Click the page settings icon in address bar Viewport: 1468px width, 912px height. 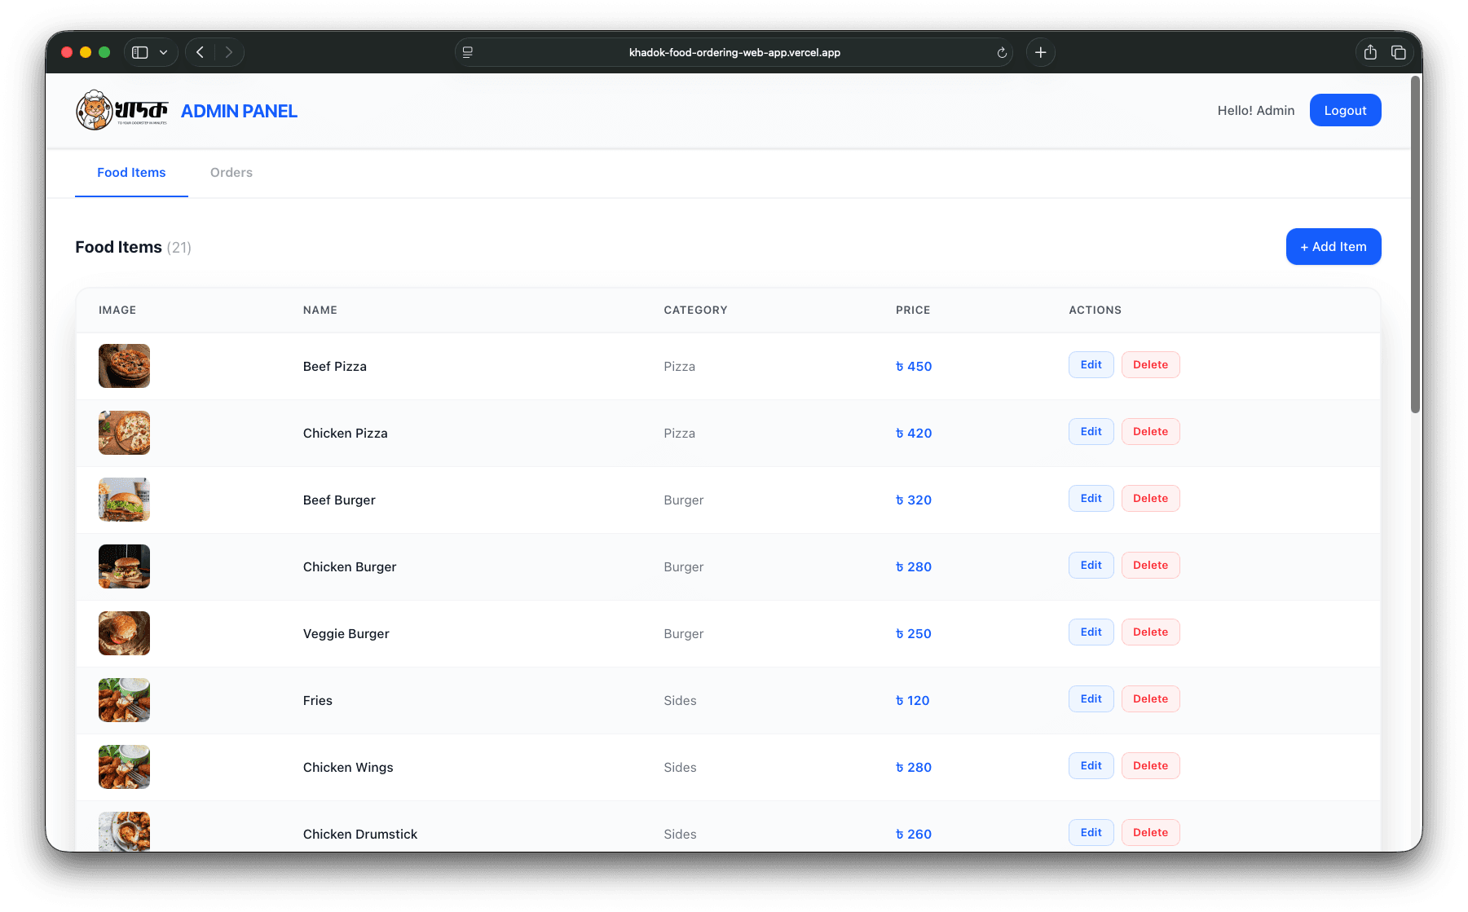[x=468, y=52]
